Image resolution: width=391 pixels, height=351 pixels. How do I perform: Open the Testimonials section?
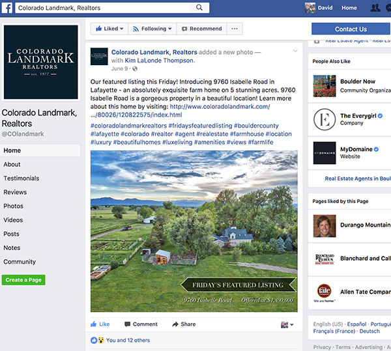(22, 178)
